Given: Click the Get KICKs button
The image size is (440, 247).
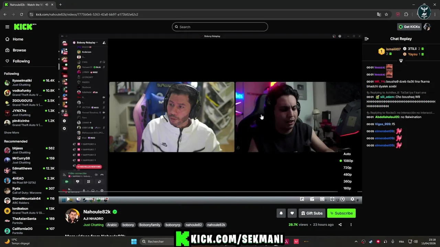Looking at the screenshot, I should [x=409, y=27].
